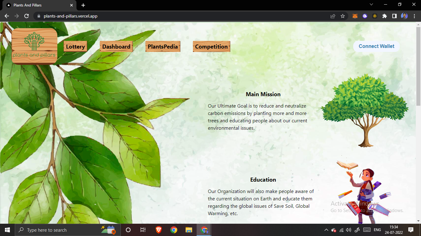Reload the page

[x=26, y=16]
